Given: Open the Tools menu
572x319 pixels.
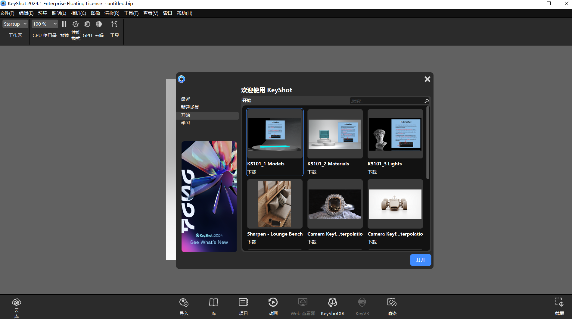Looking at the screenshot, I should (x=131, y=13).
